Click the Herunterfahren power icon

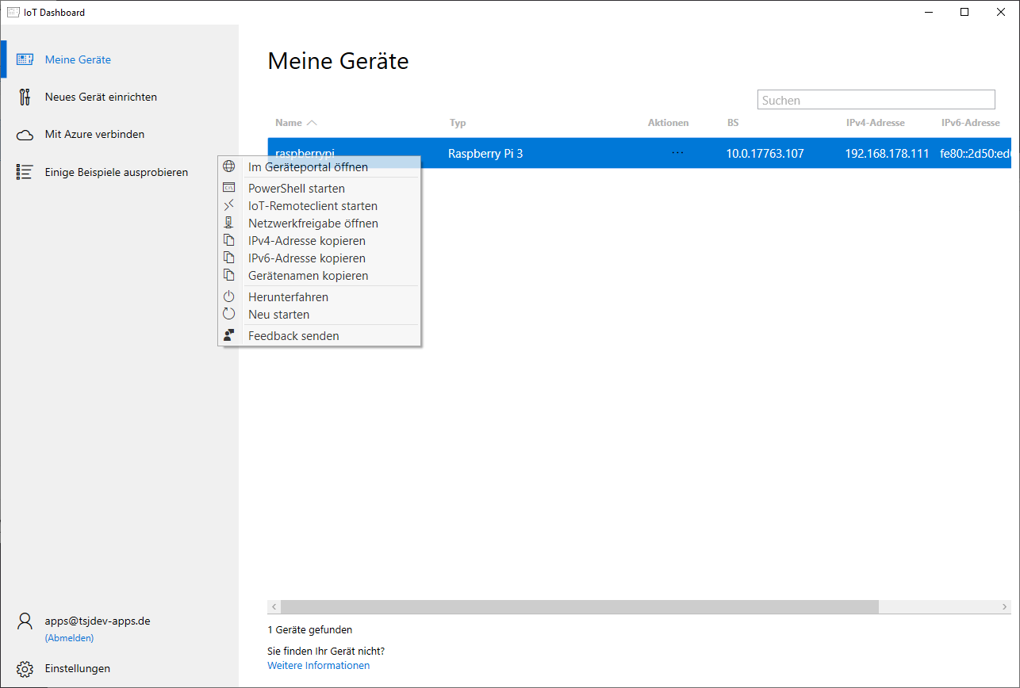pos(228,296)
